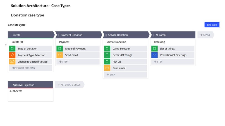Image resolution: width=225 pixels, height=126 pixels.
Task: Click yellow arrow icon for Change to a specific stage
Action: click(12, 61)
